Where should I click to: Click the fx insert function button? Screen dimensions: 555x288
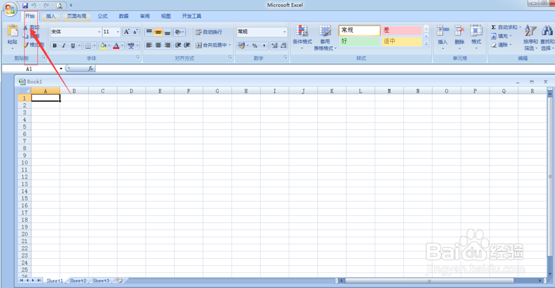click(x=90, y=69)
